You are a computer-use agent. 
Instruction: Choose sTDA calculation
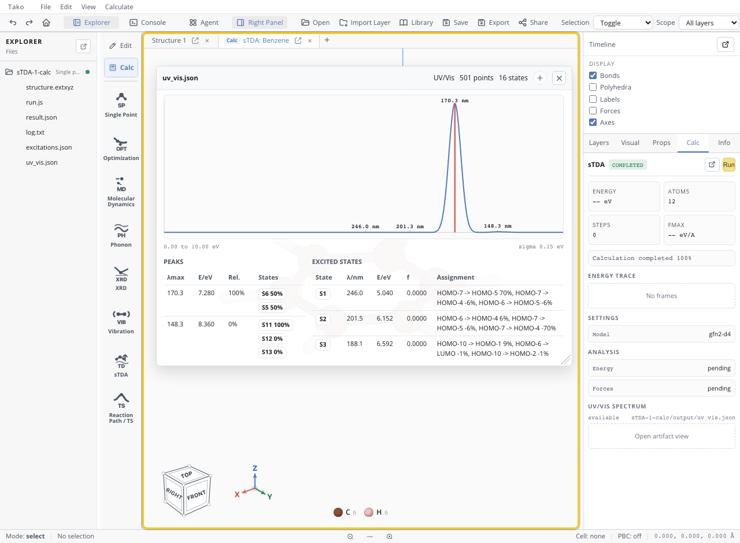pyautogui.click(x=121, y=365)
